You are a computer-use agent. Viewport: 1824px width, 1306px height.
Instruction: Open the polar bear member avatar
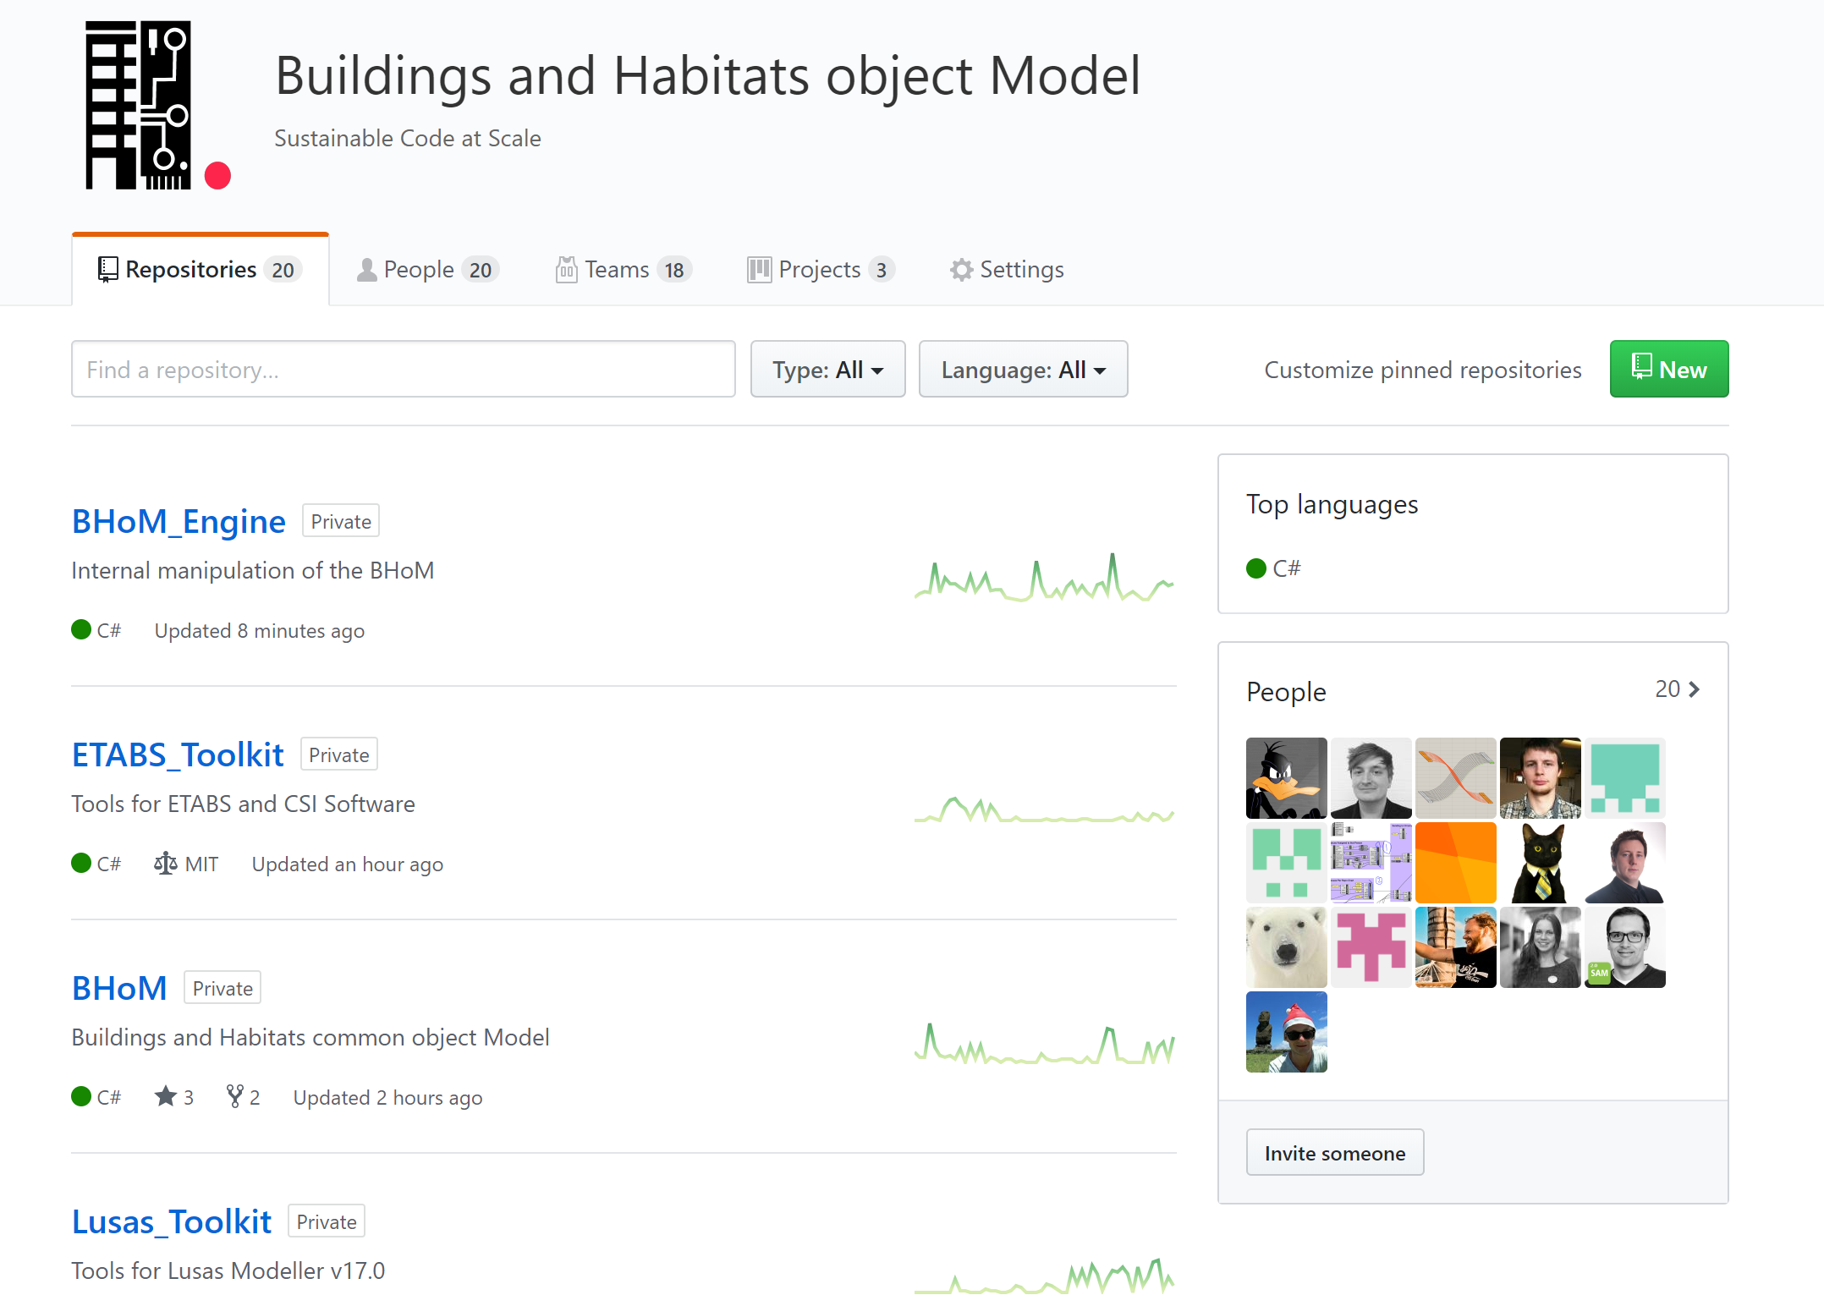pyautogui.click(x=1286, y=947)
